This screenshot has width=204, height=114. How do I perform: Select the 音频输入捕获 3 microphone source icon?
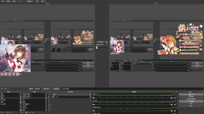(x=21, y=96)
